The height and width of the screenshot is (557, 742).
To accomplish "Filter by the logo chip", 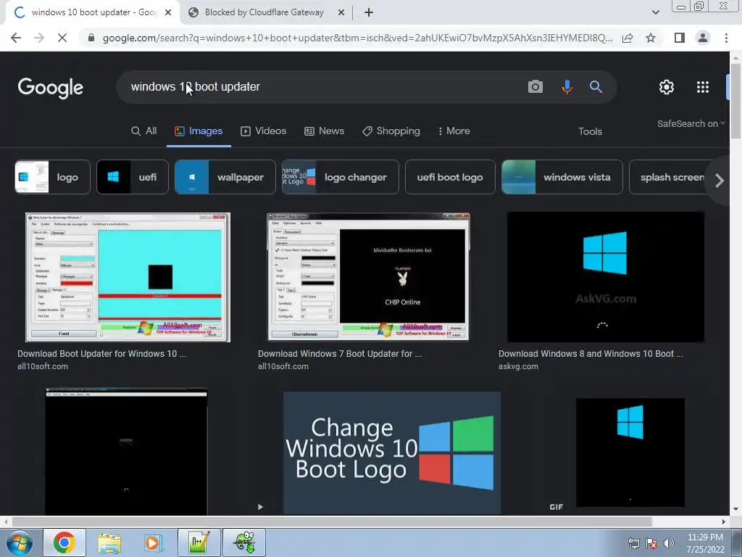I will [x=52, y=177].
